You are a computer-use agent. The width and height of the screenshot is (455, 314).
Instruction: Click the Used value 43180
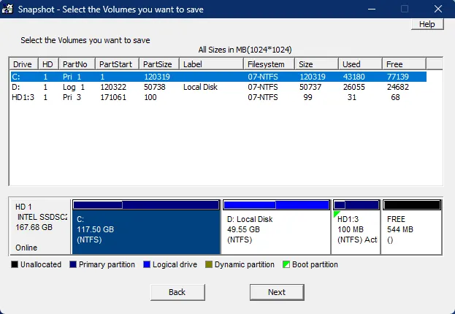[353, 77]
